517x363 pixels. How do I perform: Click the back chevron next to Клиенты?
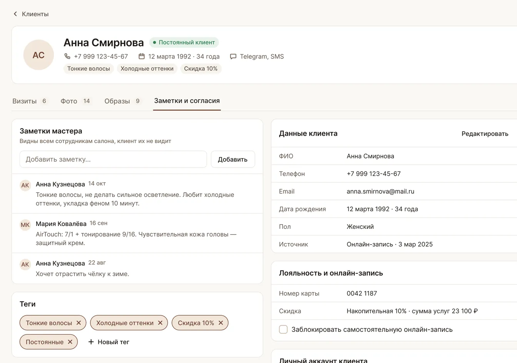coord(15,14)
